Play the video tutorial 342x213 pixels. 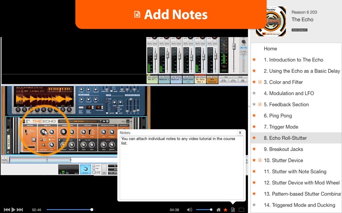[13, 210]
